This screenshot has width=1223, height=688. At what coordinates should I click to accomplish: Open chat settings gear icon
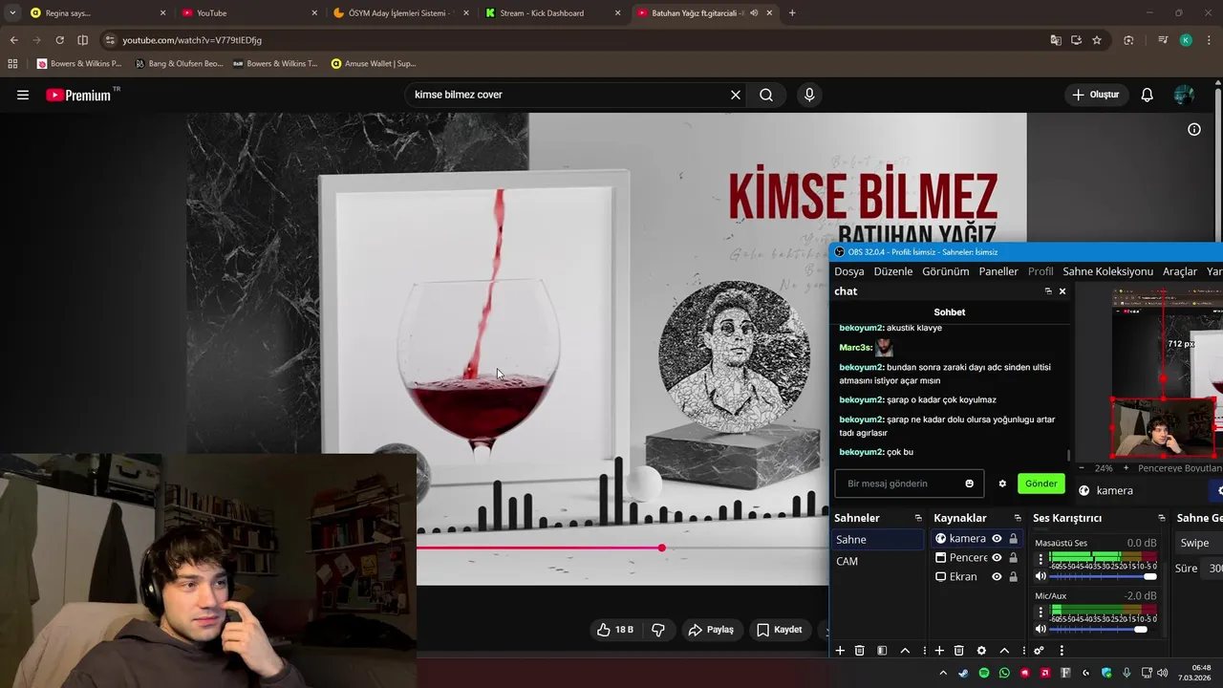[x=1002, y=484]
